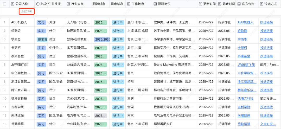Select the 中外合… ownership cell in 卡斯柯 row
Viewport: 281px width, 129px height.
56,48
